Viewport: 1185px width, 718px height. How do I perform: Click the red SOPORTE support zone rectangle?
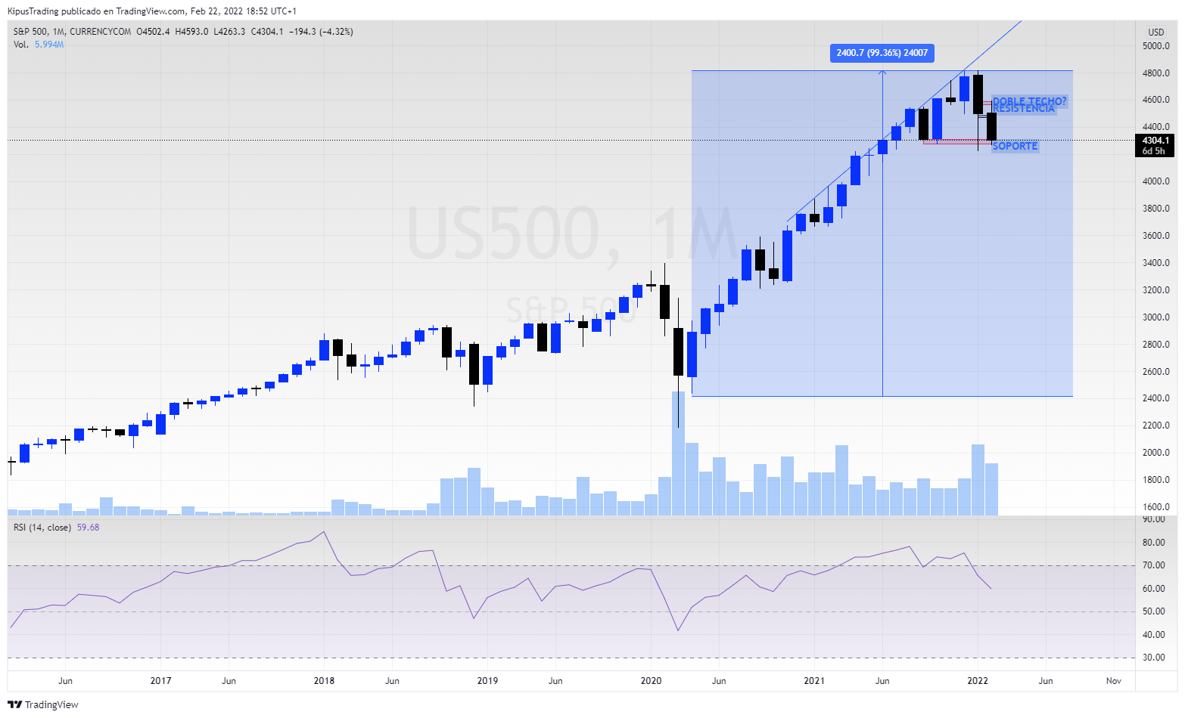(957, 141)
